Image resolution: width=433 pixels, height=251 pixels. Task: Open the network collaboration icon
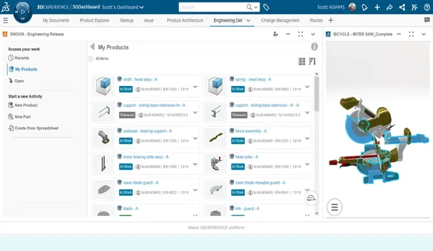[x=402, y=7]
